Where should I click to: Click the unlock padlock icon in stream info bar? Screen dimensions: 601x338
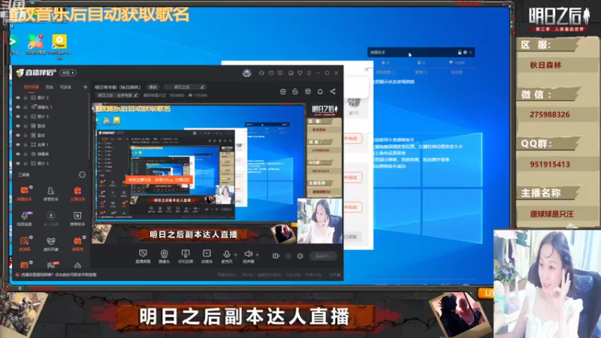[x=295, y=92]
